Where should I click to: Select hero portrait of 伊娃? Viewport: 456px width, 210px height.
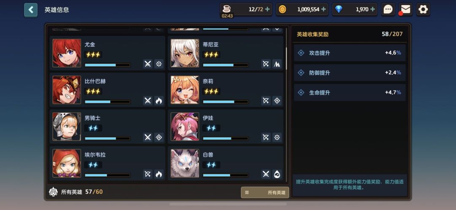click(185, 127)
